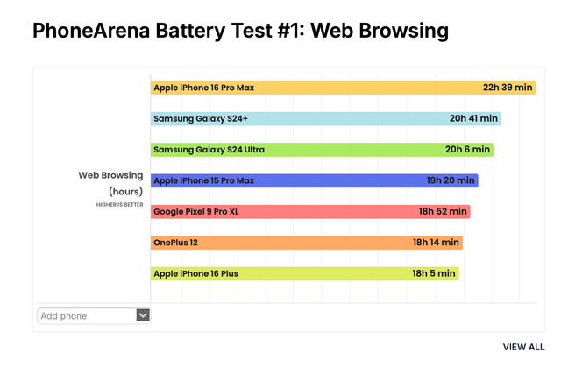The width and height of the screenshot is (561, 367).
Task: Click the 18h 14 min value
Action: pos(436,243)
